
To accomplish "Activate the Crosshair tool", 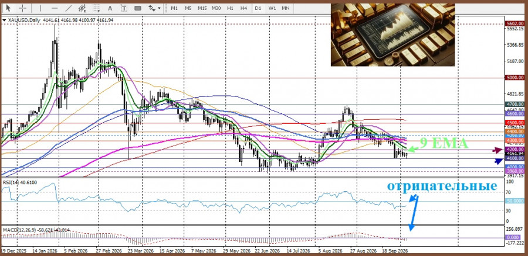I will tap(22, 8).
